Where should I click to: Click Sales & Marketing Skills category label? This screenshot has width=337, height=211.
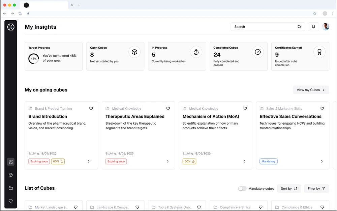pyautogui.click(x=284, y=108)
